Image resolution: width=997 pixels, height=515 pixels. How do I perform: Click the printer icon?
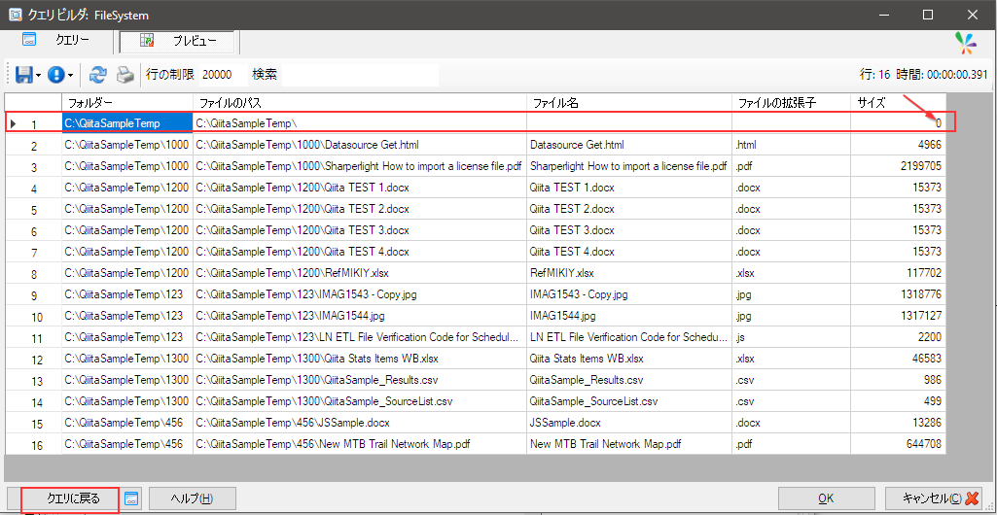click(125, 75)
